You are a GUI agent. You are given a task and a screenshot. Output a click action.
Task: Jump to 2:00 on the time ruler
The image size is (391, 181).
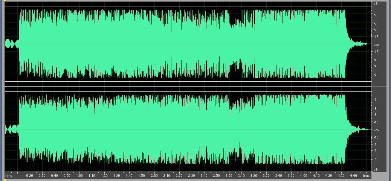(154, 176)
